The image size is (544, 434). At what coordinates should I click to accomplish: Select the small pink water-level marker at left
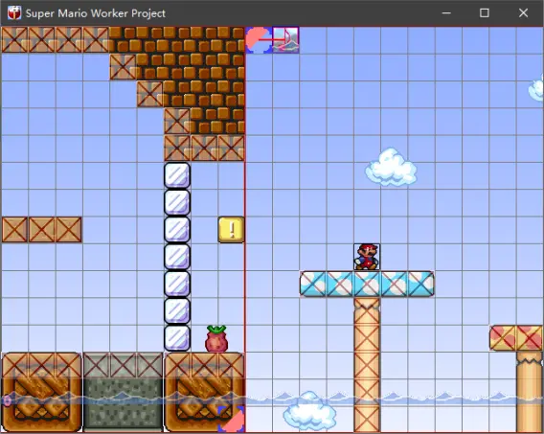pos(7,400)
